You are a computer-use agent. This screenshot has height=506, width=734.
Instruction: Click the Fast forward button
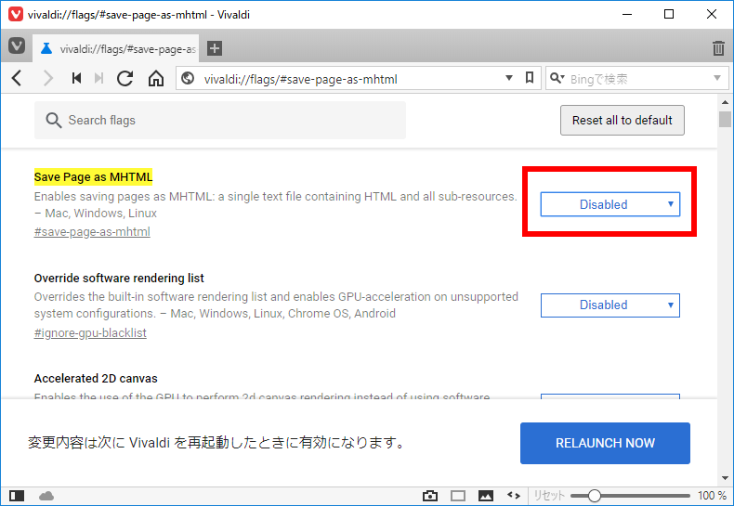point(98,78)
